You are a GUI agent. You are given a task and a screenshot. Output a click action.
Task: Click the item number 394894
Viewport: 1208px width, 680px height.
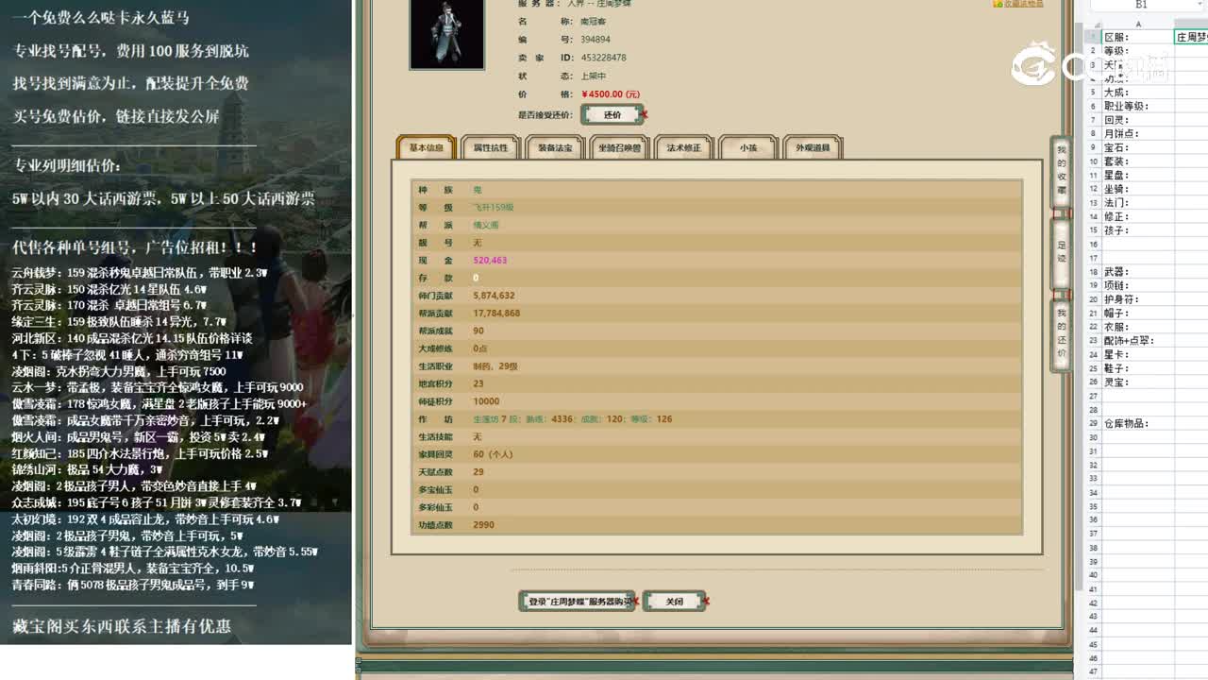596,40
